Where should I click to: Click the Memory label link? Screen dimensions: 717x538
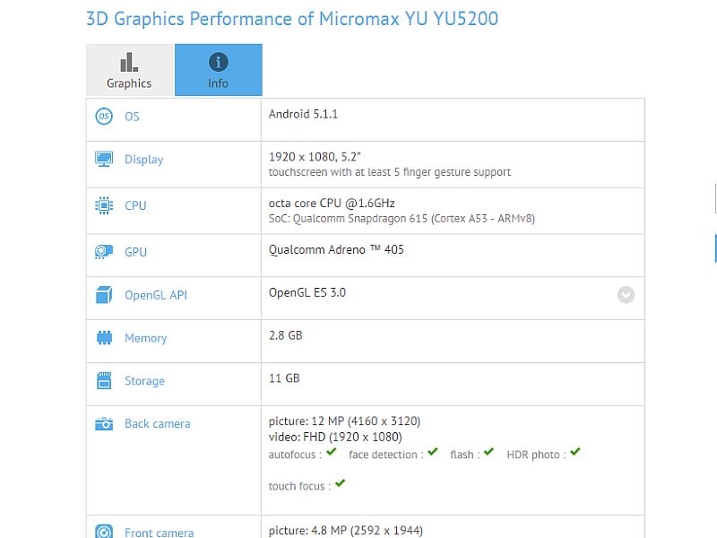146,338
